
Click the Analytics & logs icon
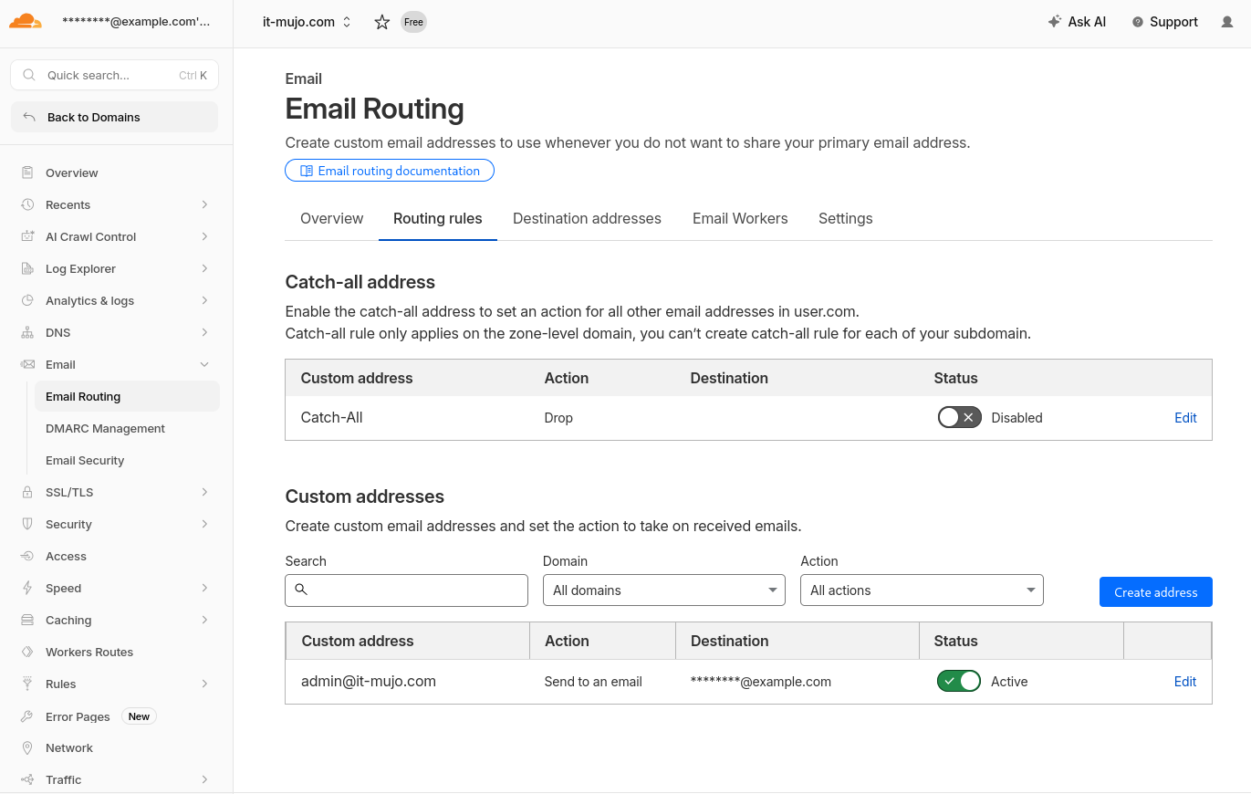[x=27, y=300]
